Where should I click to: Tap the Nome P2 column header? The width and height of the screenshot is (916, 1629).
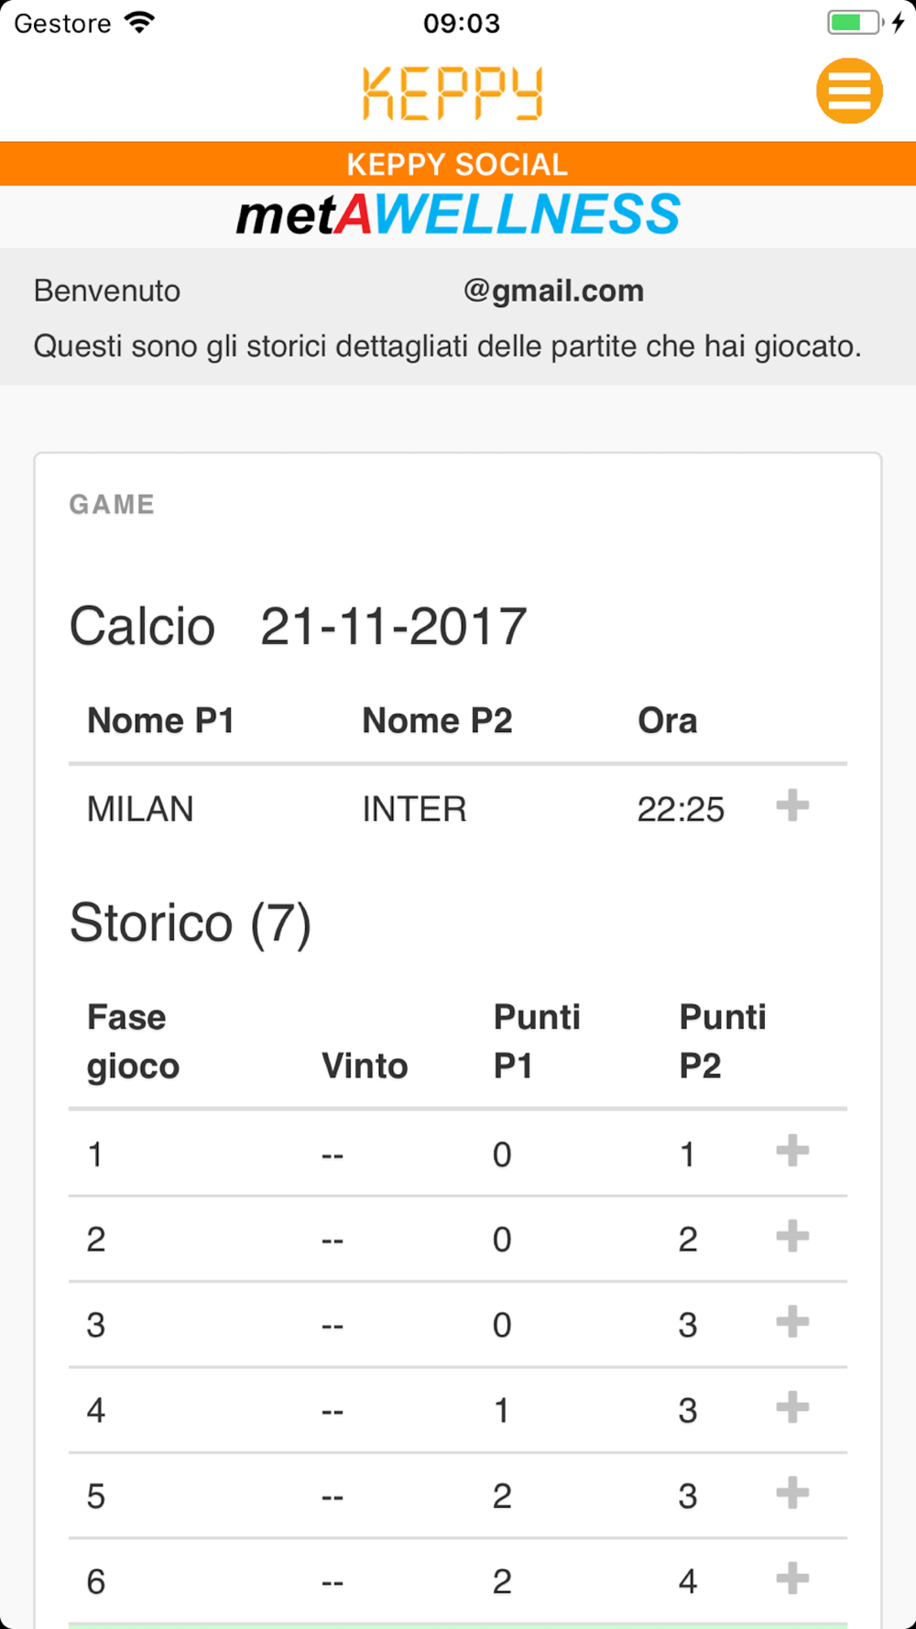[437, 721]
